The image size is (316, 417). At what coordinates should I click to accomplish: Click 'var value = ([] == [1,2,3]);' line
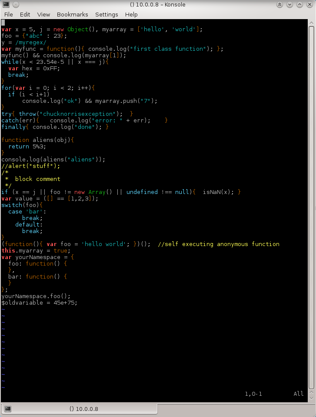pos(50,199)
